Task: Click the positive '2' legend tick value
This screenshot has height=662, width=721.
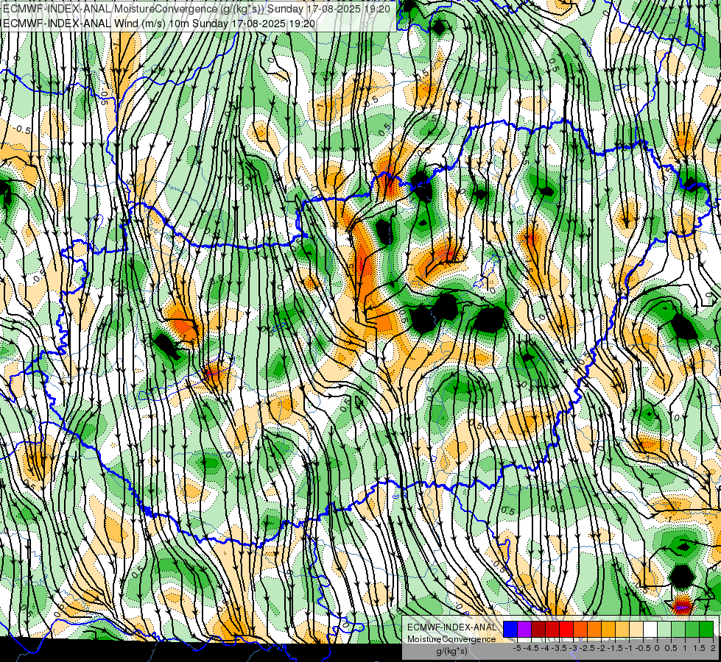Action: click(713, 648)
